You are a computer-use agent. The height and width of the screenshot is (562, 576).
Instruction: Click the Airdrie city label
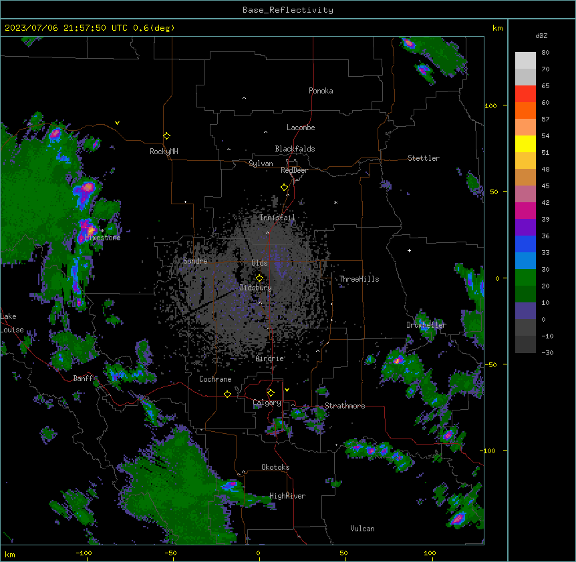[x=270, y=358]
